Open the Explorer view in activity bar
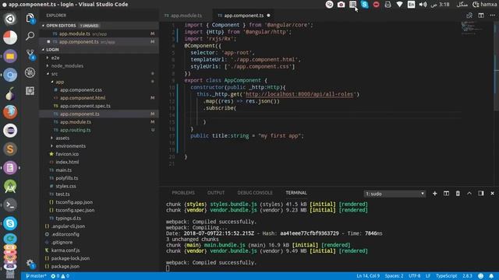 click(30, 18)
